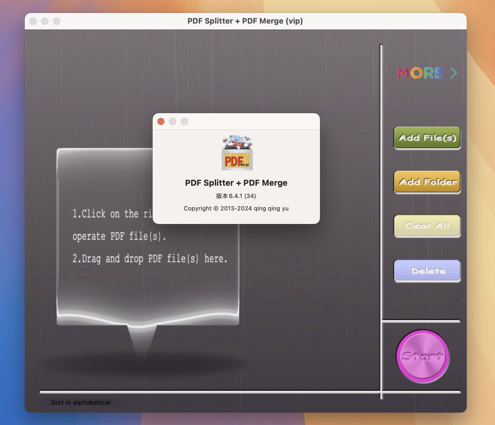Click the 'operate PDF file(s).' instruction line
Viewport: 495px width, 425px height.
click(x=119, y=236)
